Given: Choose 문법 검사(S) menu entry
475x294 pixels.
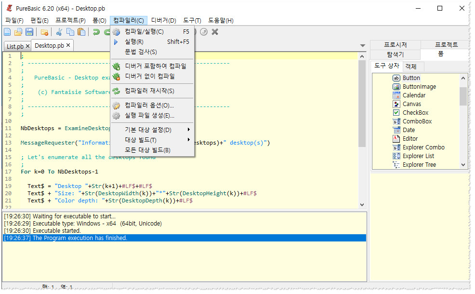Looking at the screenshot, I should pyautogui.click(x=153, y=52).
